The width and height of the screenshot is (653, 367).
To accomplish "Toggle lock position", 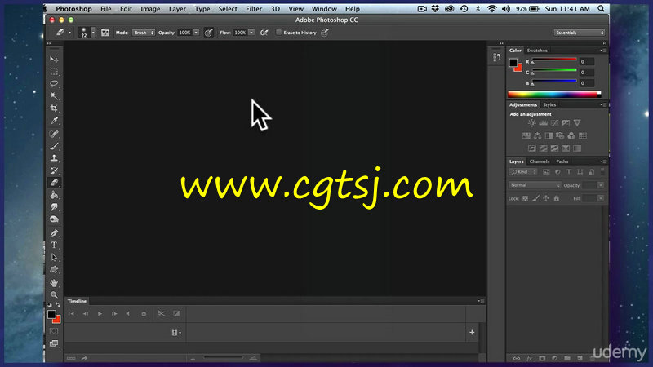I will coord(546,198).
